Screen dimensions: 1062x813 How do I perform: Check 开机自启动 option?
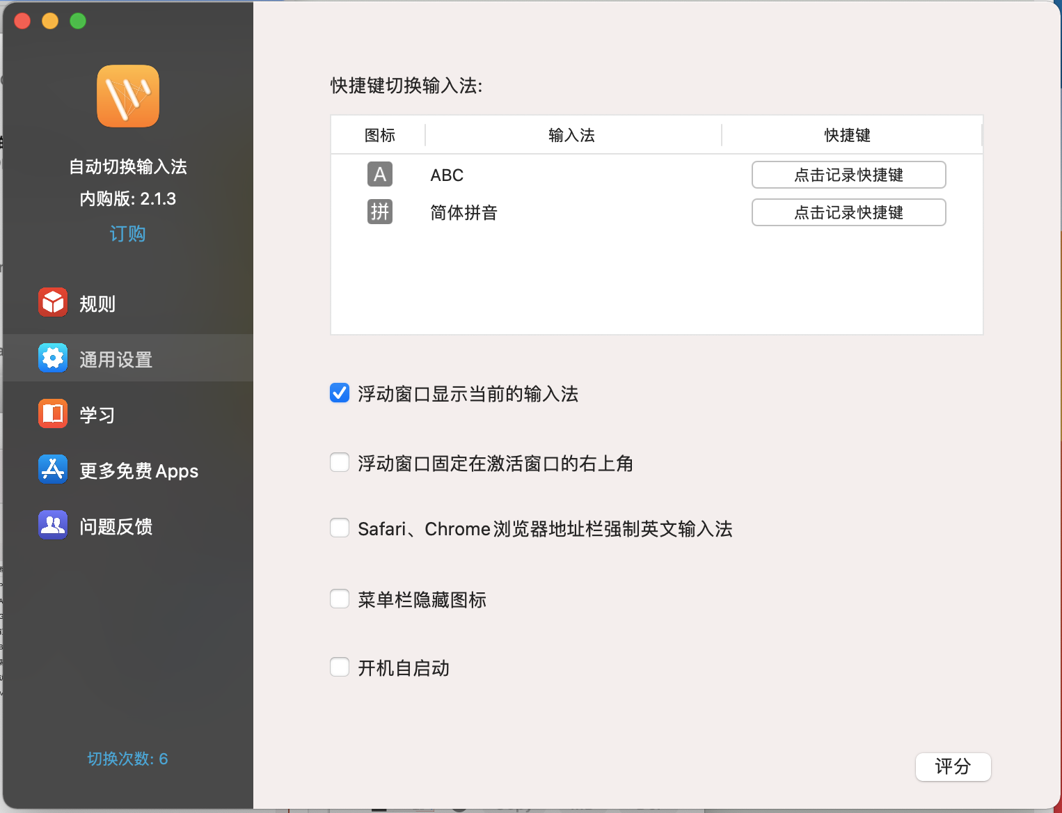tap(340, 667)
